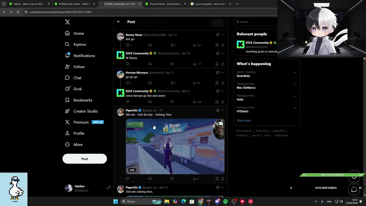366x206 pixels.
Task: Click the white Post button
Action: point(85,159)
